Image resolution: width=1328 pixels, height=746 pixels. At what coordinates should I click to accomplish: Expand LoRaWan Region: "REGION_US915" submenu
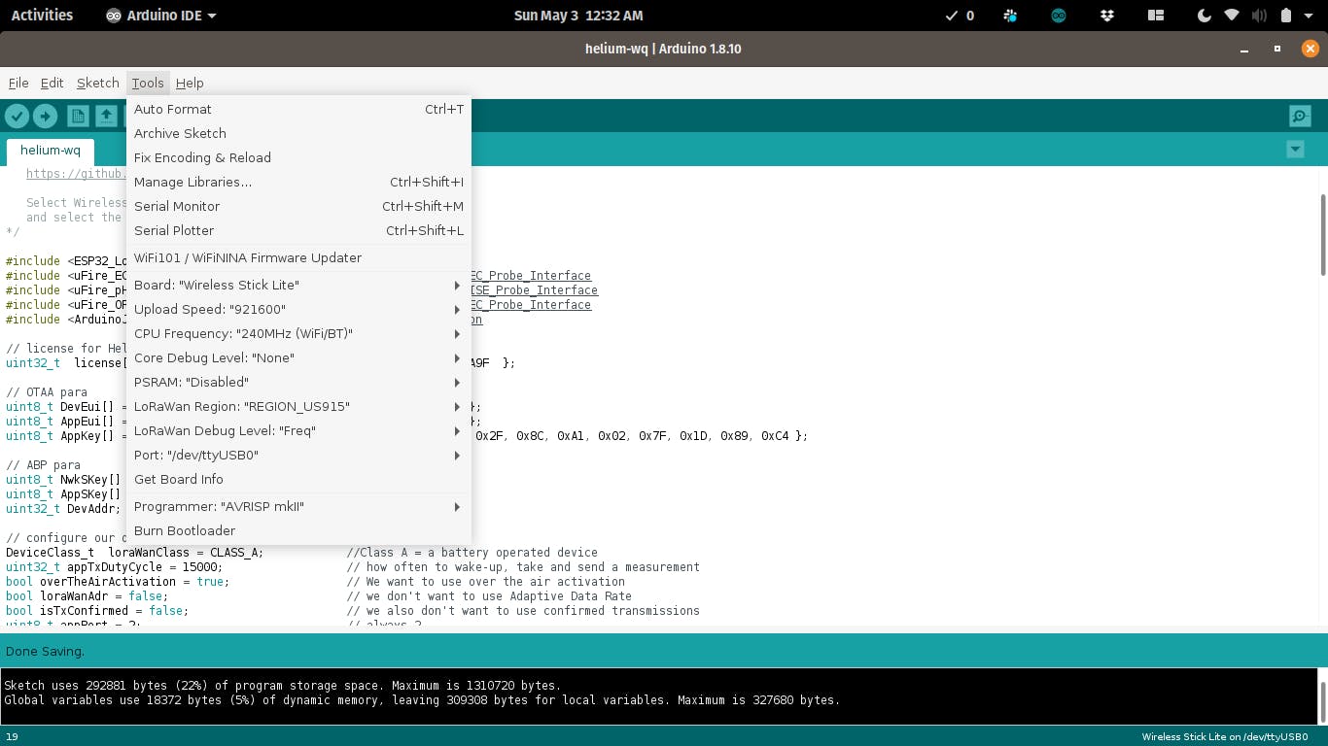tap(298, 406)
